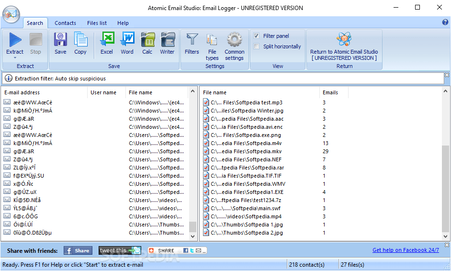Click envelope icon of ZL@Ïÿ.x°Î row

[x=7, y=167]
